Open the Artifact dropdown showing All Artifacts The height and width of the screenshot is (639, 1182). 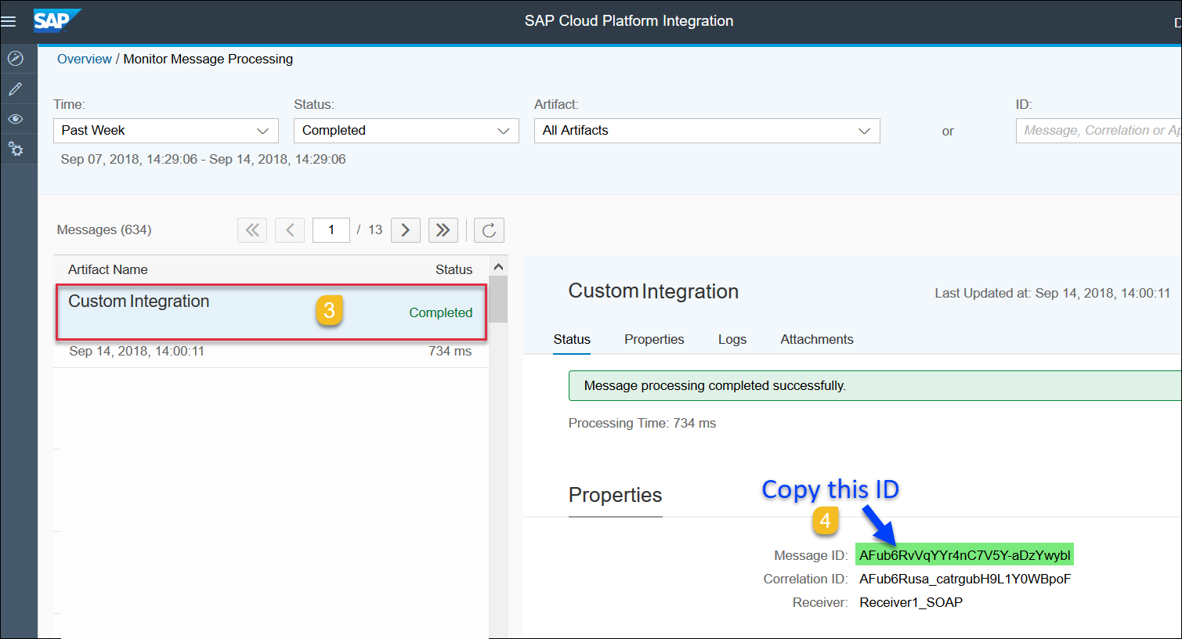pos(707,131)
